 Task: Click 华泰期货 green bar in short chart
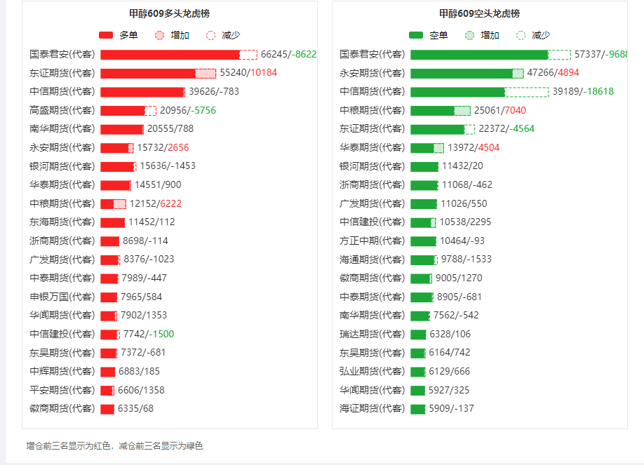(x=422, y=148)
